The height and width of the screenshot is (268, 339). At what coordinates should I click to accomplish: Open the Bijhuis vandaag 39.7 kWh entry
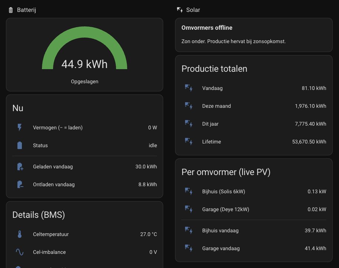pos(254,230)
